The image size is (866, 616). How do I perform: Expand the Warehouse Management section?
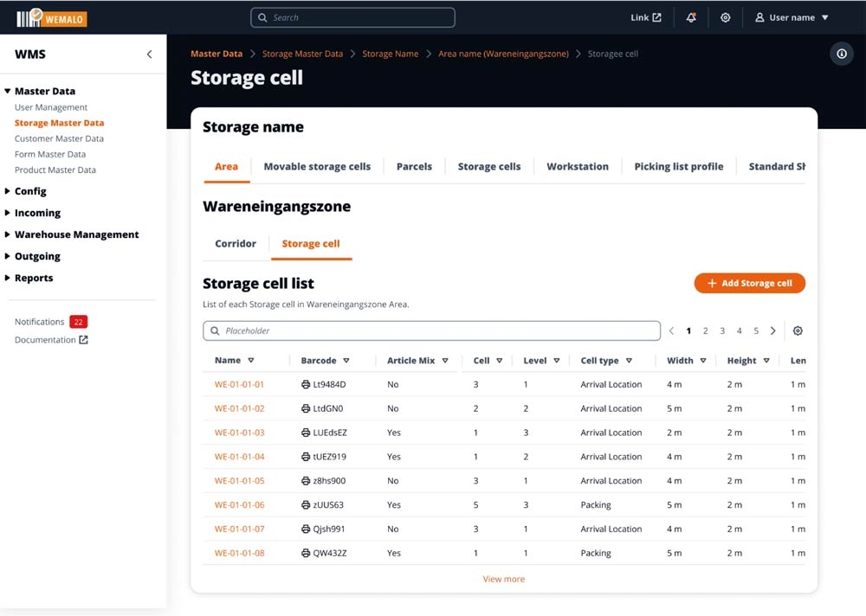click(x=7, y=234)
